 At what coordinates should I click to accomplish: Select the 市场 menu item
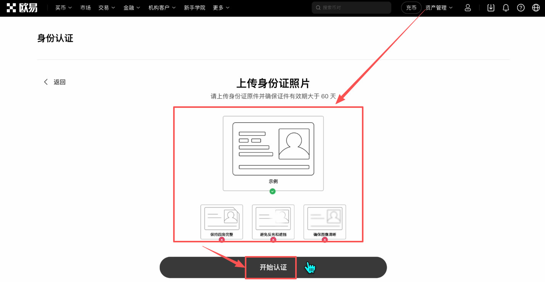pyautogui.click(x=85, y=7)
